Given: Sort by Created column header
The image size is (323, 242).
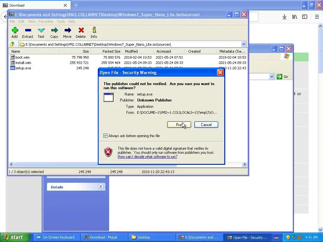Looking at the screenshot, I should pyautogui.click(x=201, y=51).
